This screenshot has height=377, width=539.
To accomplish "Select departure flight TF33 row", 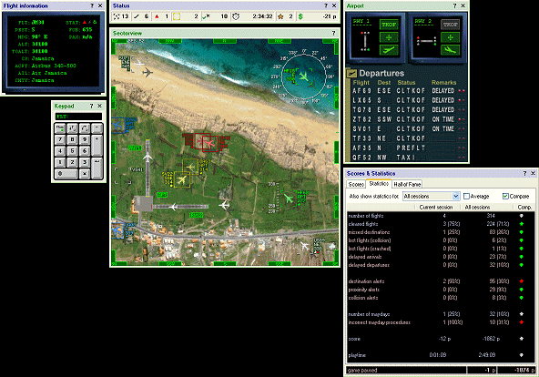I will coord(409,138).
